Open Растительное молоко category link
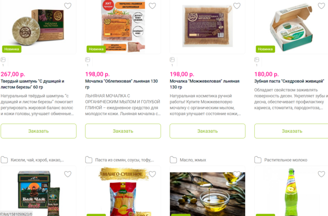This screenshot has height=216, width=328. click(x=286, y=160)
